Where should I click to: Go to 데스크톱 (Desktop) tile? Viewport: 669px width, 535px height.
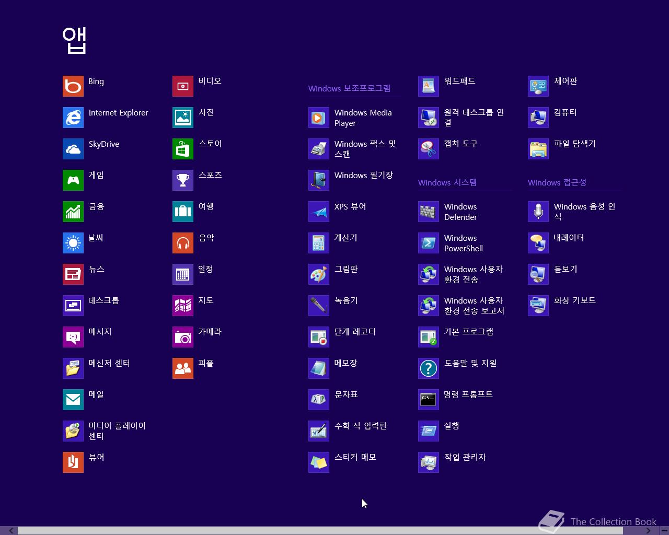[91, 306]
